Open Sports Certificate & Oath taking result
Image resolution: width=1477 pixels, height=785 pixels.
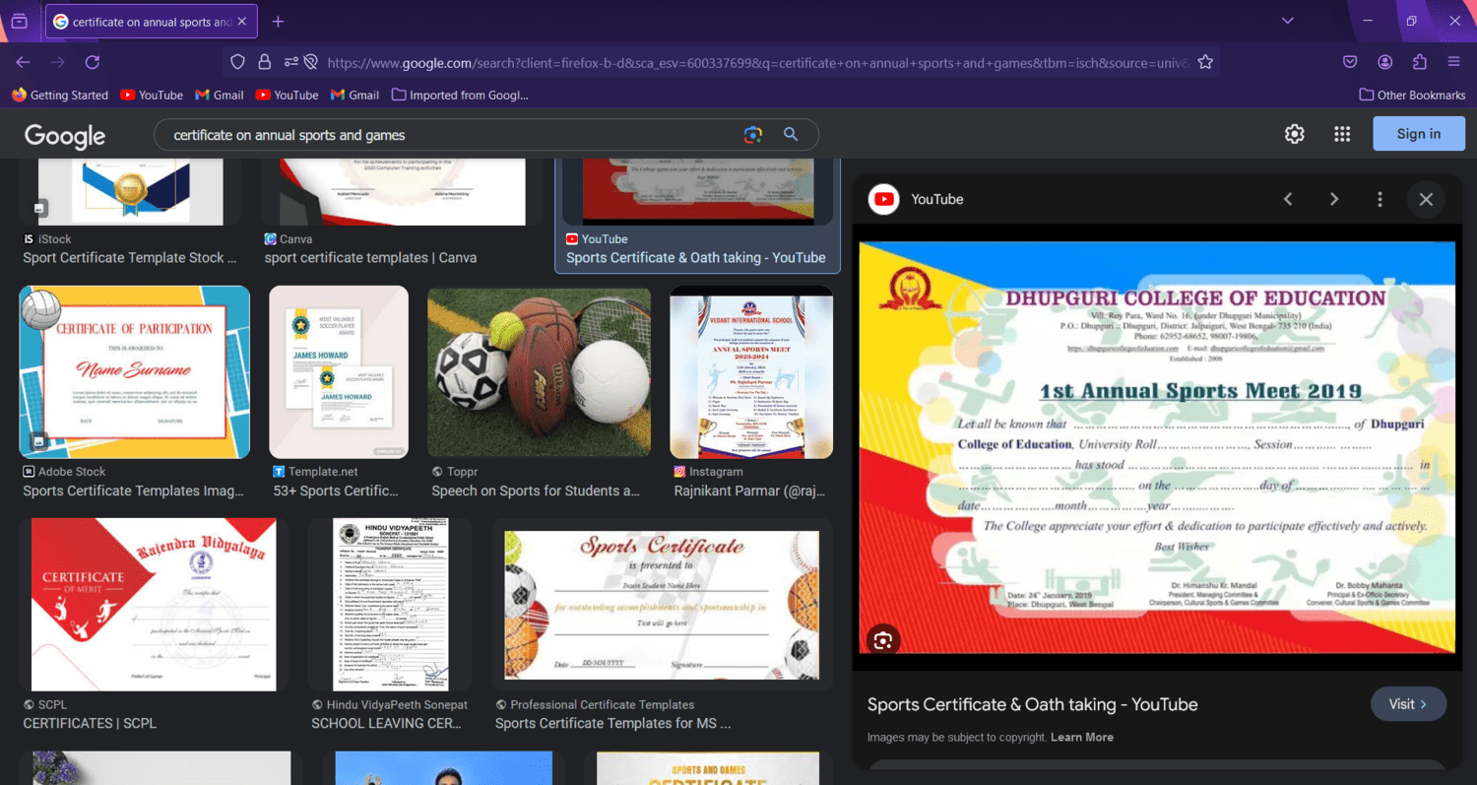click(x=696, y=258)
